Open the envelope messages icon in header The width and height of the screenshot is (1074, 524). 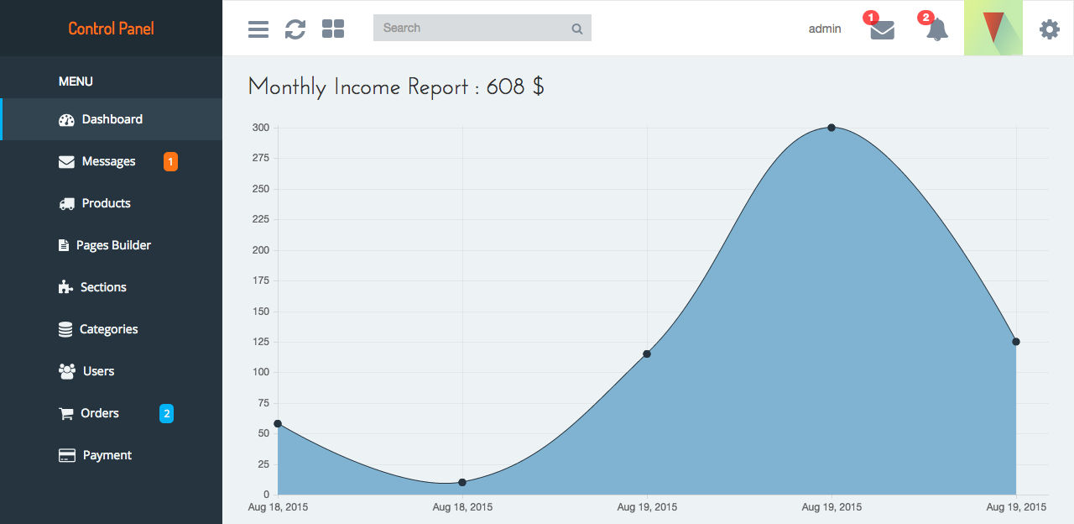point(882,30)
